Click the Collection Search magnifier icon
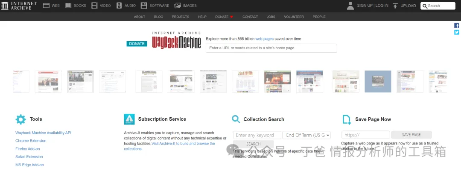Screen dimensions: 461x170 tap(236, 119)
